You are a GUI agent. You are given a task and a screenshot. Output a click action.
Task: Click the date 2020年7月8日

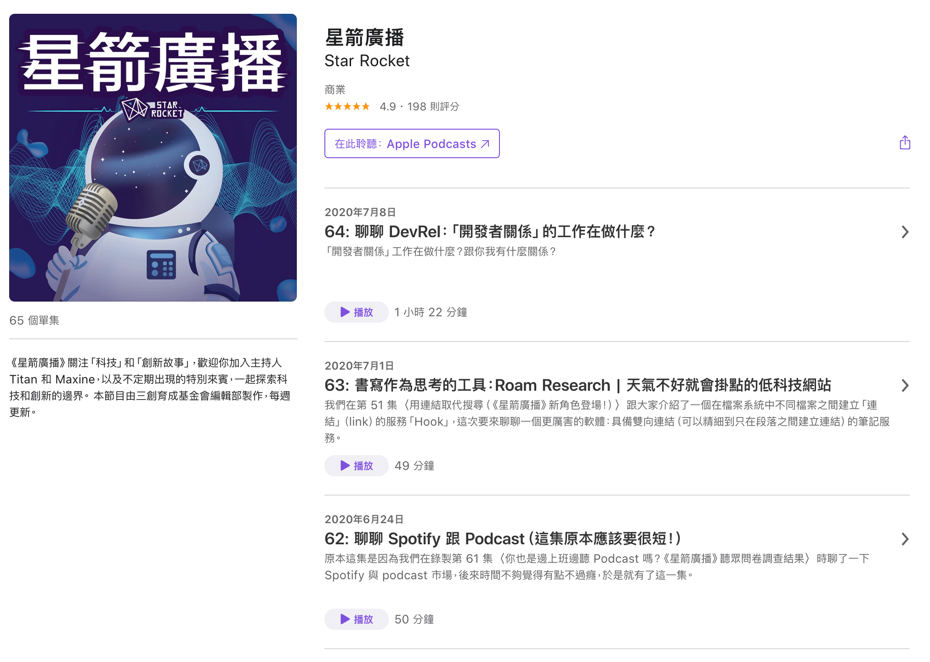point(360,212)
